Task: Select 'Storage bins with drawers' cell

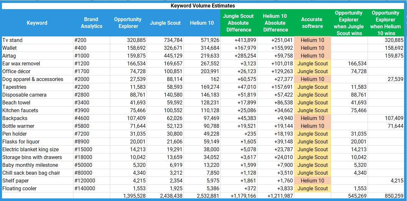Action: tap(37, 157)
